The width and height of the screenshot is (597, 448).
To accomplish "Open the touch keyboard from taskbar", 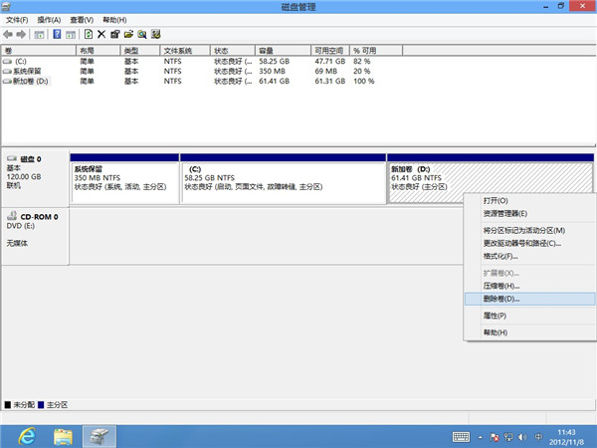I will tap(462, 435).
